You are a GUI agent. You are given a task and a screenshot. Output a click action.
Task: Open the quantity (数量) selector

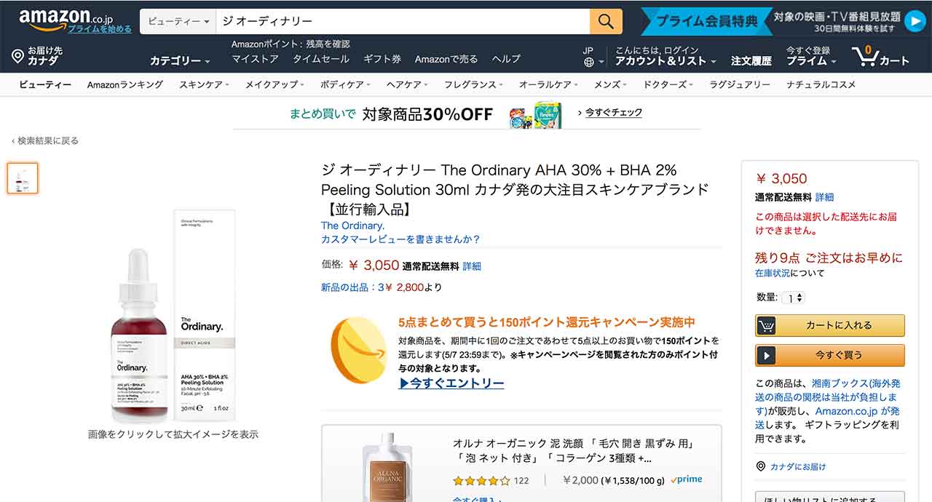793,297
